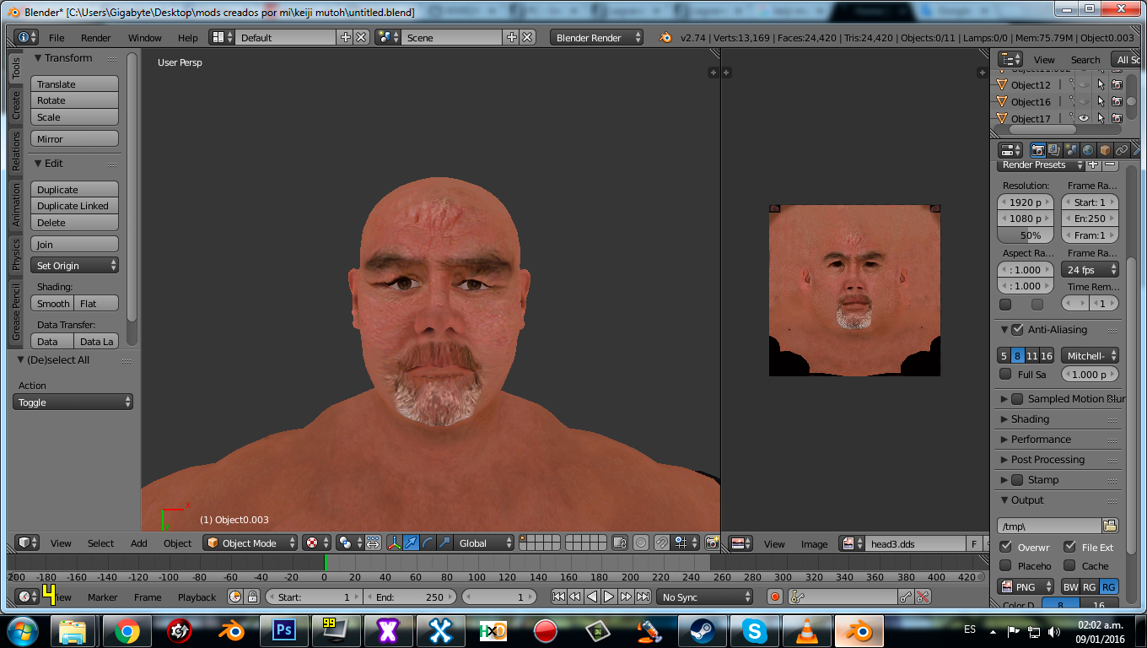The image size is (1147, 648).
Task: Click the lock camera and layers icon
Action: click(620, 543)
